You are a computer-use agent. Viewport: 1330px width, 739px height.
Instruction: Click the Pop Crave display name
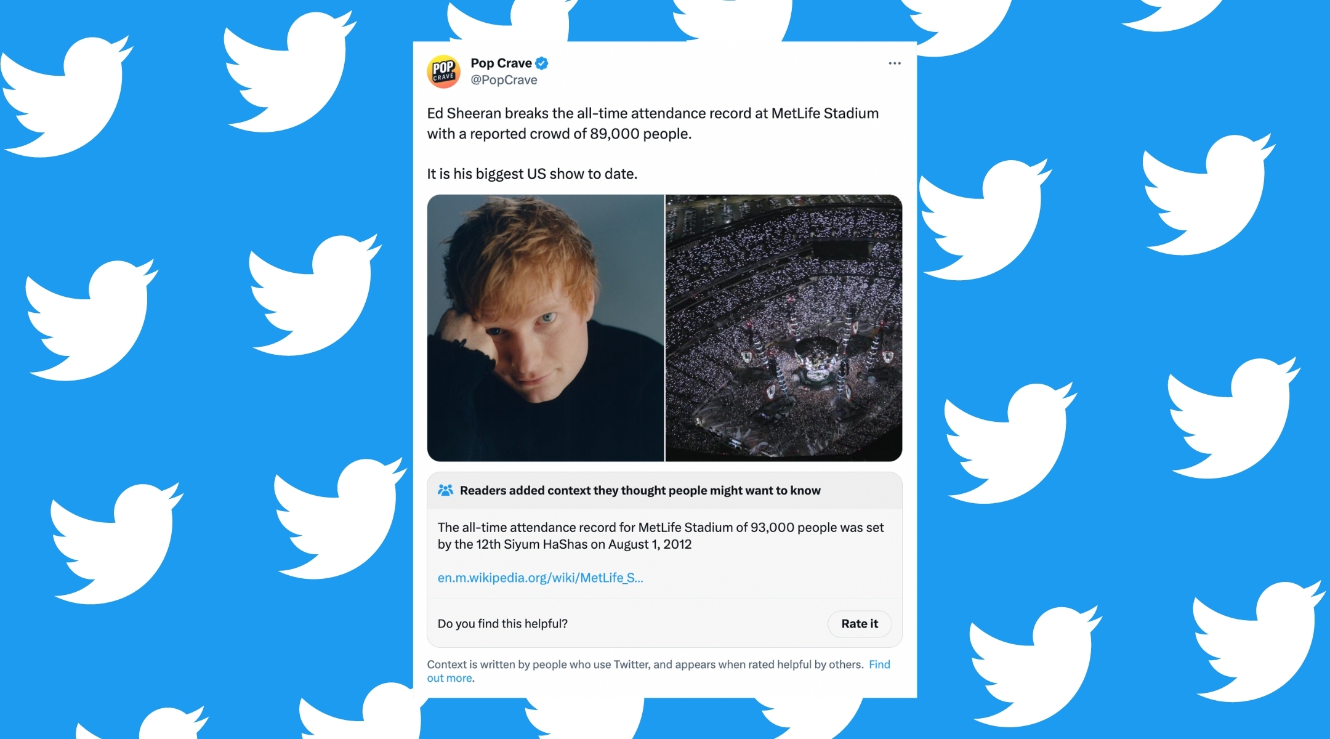(x=501, y=63)
